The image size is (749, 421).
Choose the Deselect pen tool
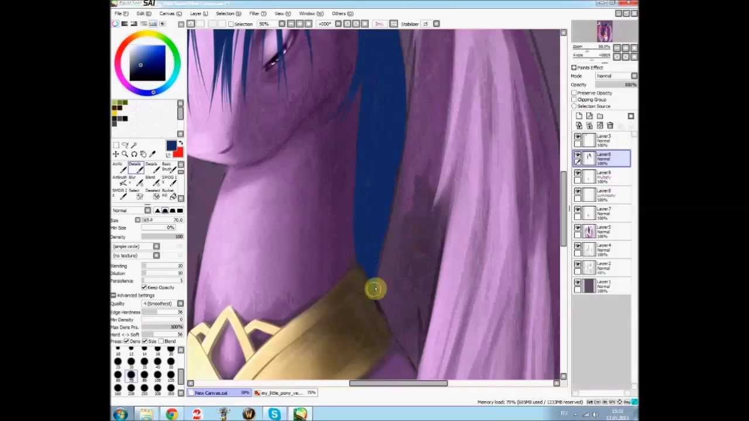pyautogui.click(x=152, y=193)
